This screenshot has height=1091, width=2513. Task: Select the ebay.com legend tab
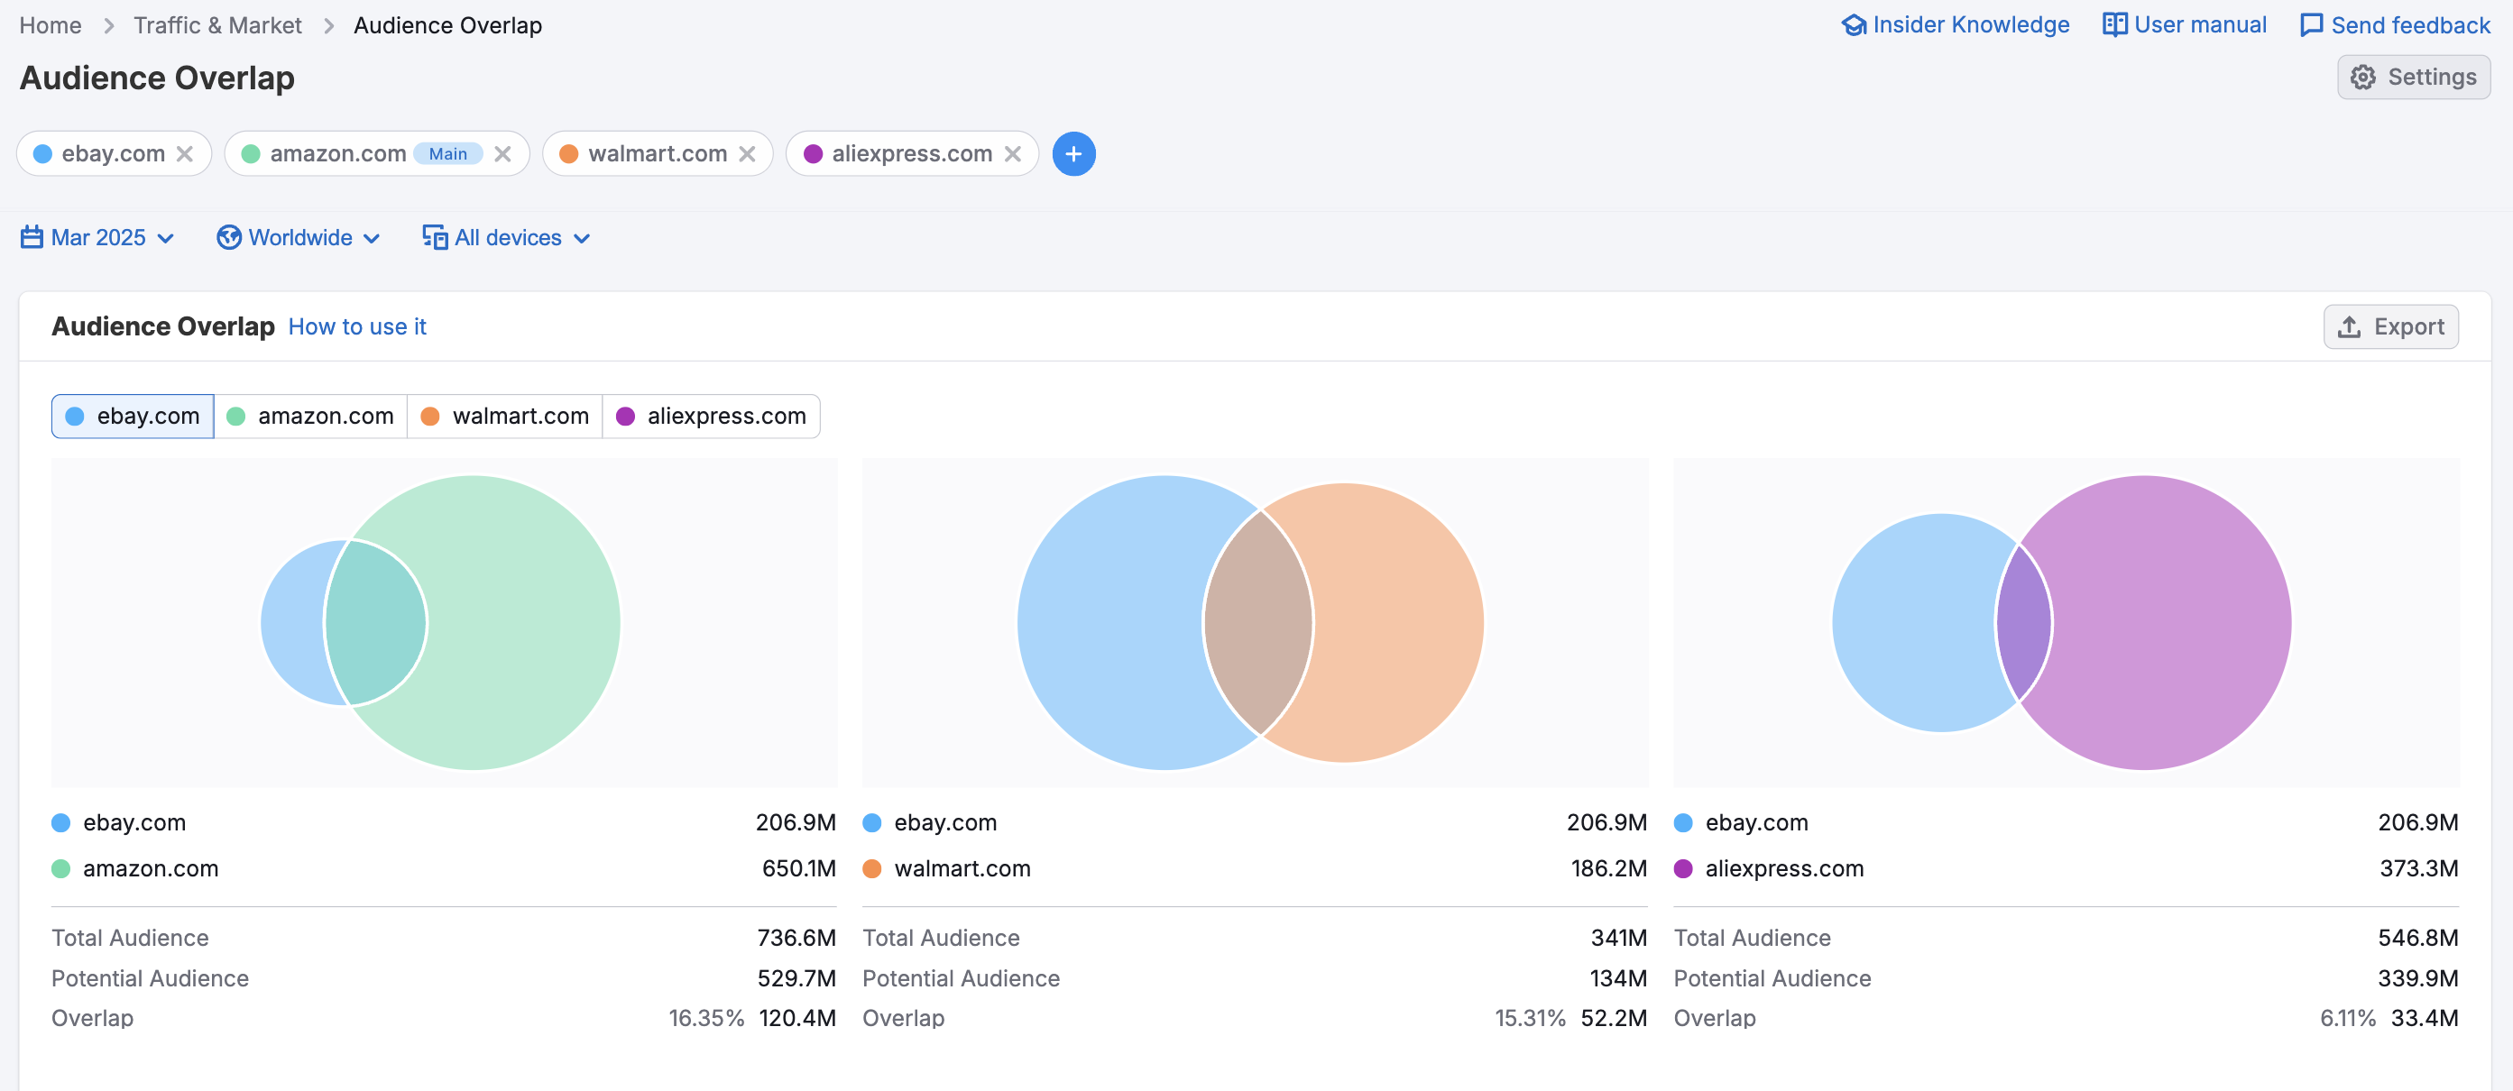132,416
